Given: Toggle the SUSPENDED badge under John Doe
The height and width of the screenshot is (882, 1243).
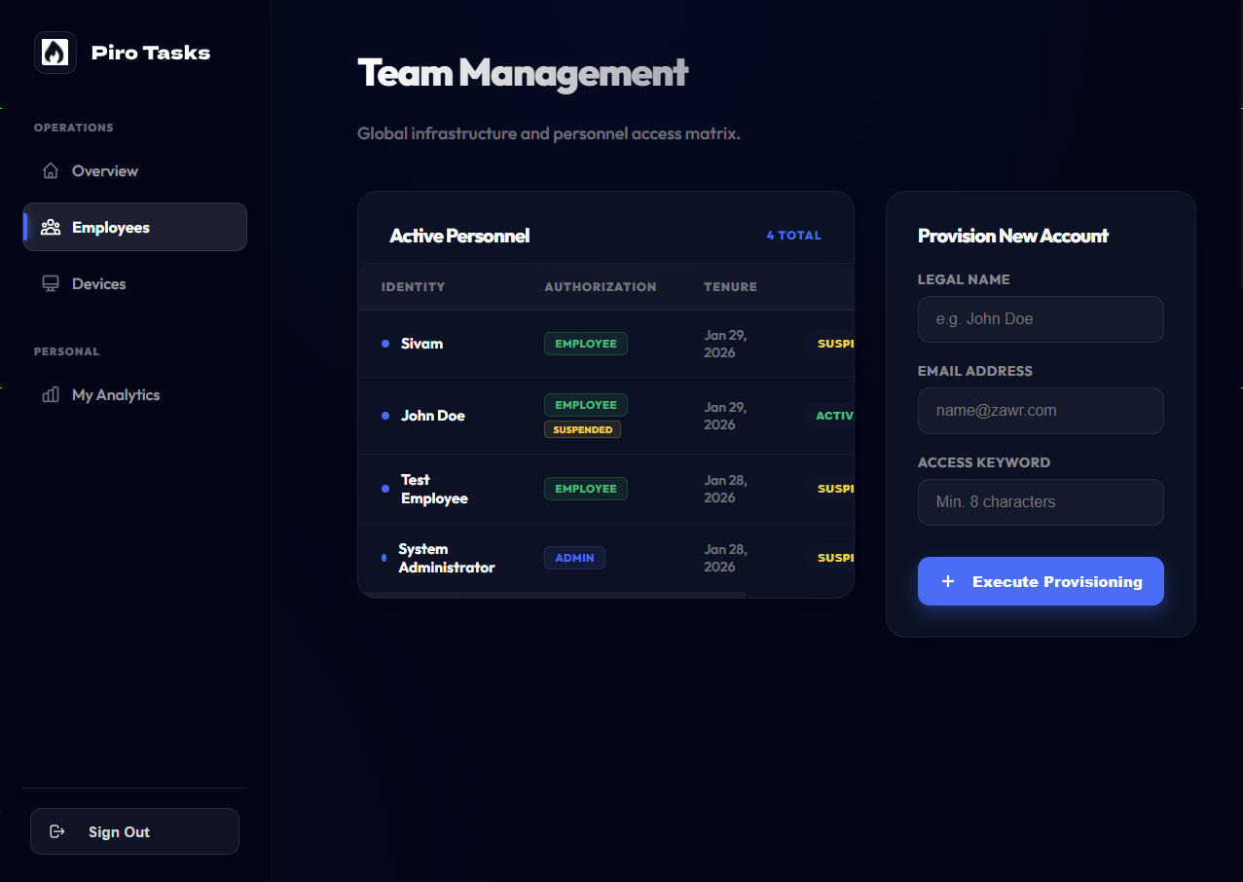Looking at the screenshot, I should 582,428.
